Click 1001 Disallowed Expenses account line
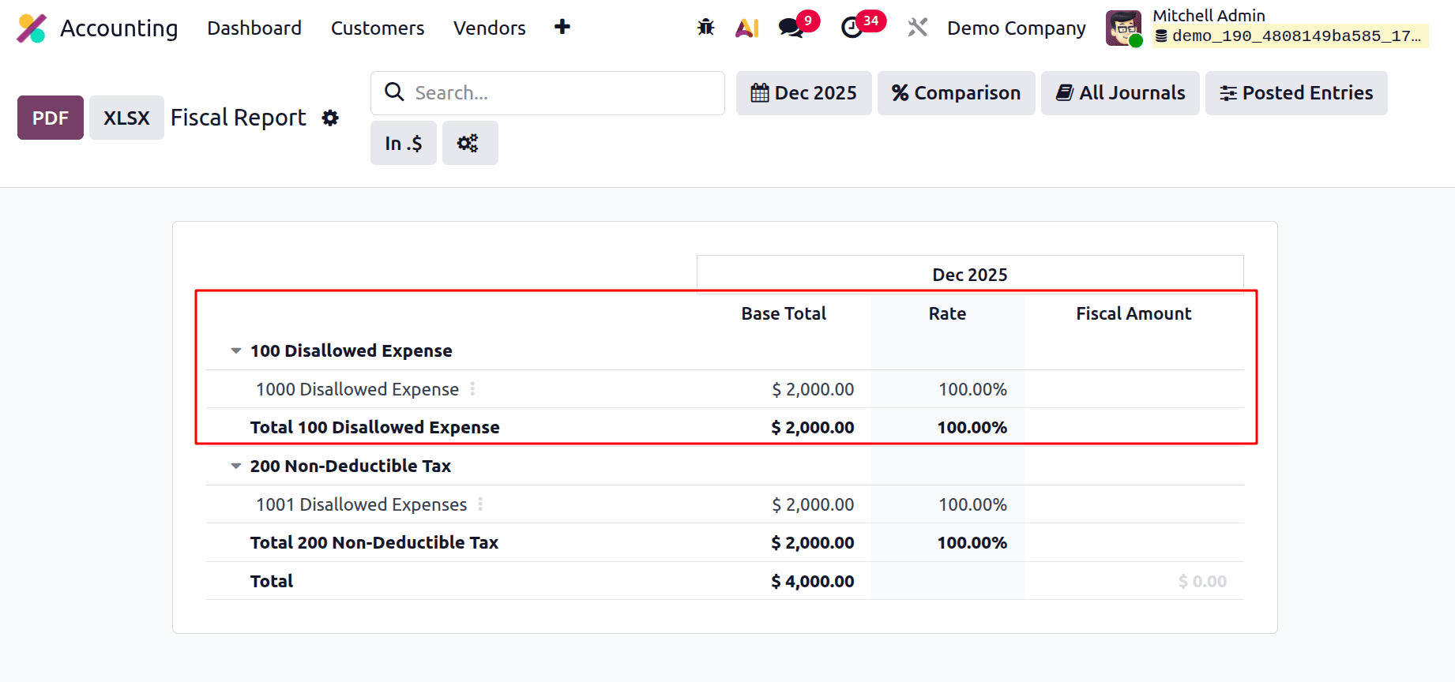Viewport: 1455px width, 682px height. 361,504
